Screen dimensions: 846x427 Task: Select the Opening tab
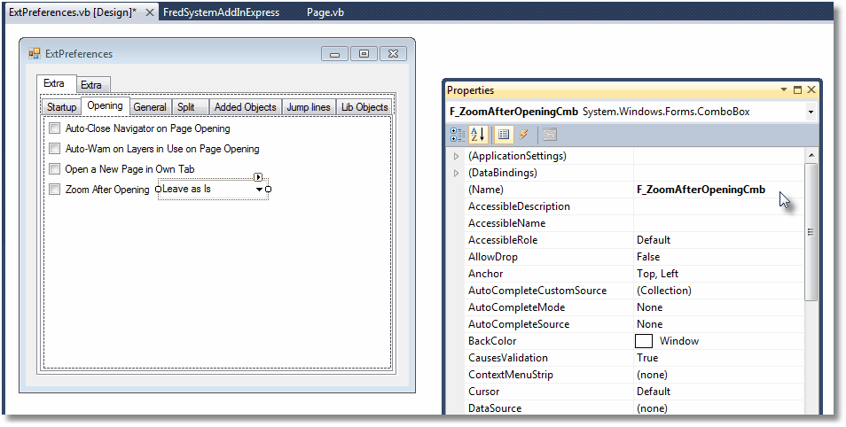(x=106, y=105)
